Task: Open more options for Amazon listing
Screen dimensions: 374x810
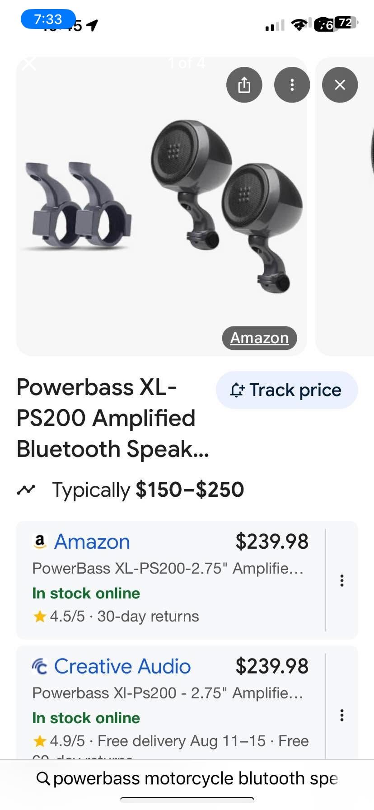Action: coord(342,580)
